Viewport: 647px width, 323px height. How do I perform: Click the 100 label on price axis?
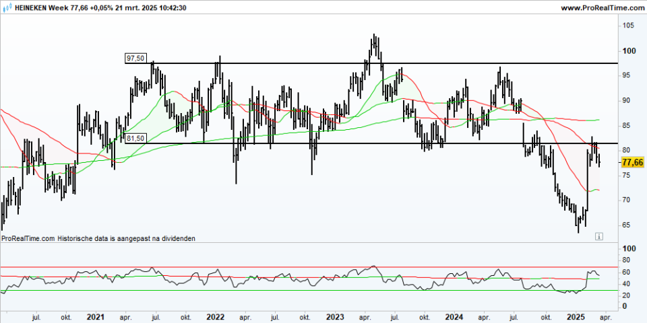coord(628,51)
